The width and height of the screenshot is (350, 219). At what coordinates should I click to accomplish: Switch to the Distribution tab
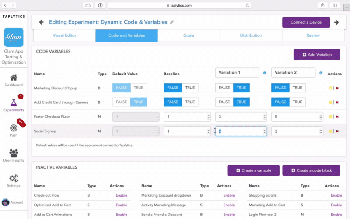(251, 35)
